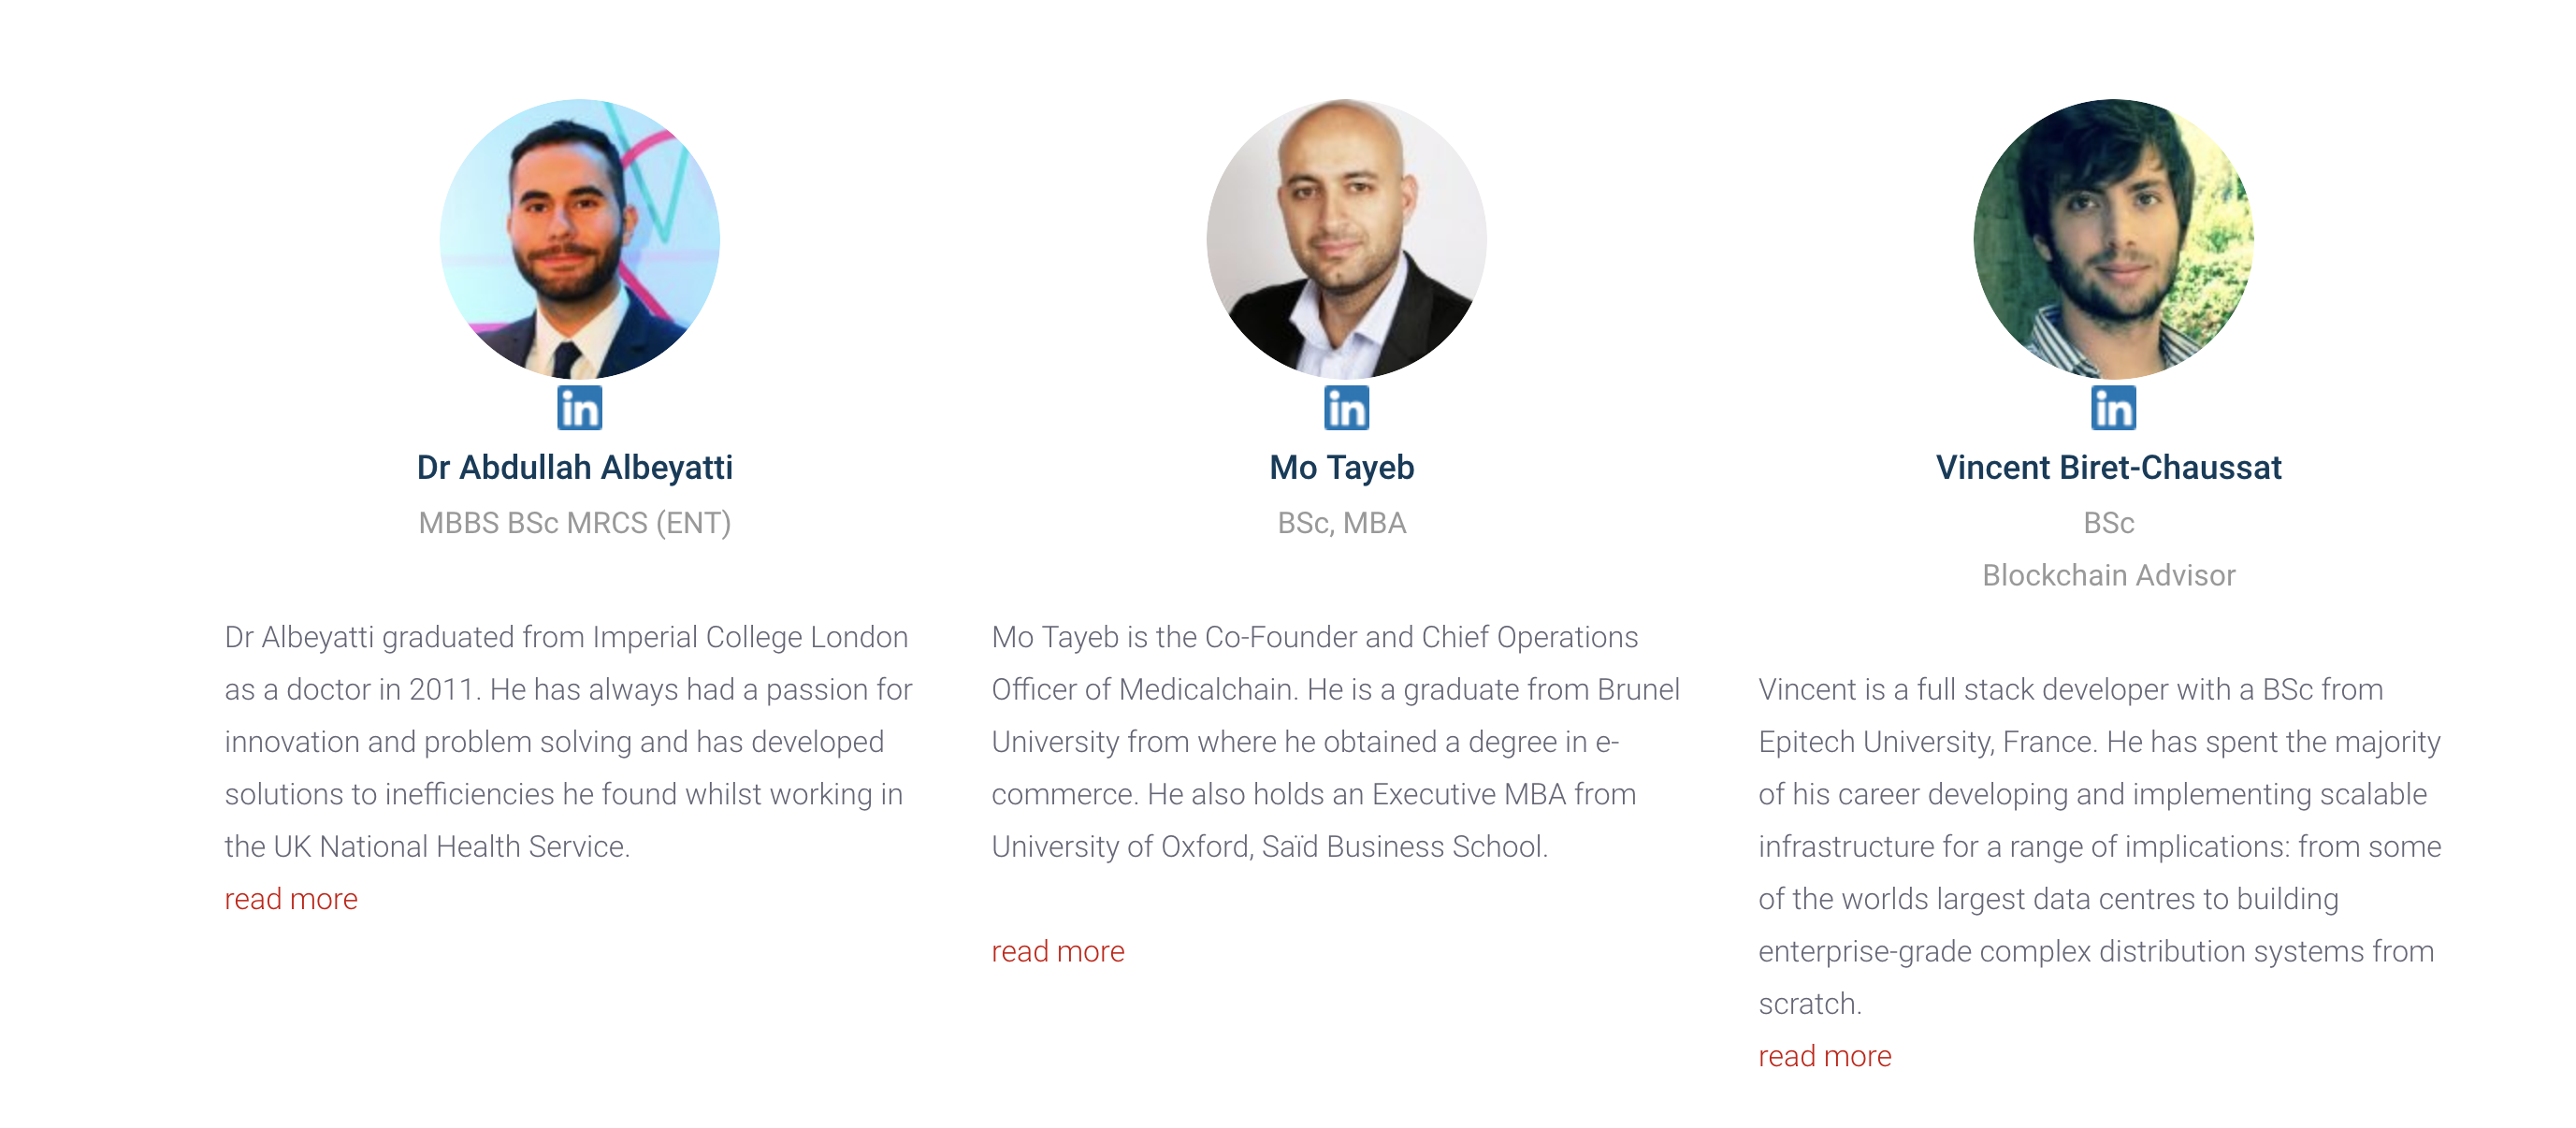Click the Imperial College London bio paragraph
The height and width of the screenshot is (1128, 2576).
click(x=568, y=742)
